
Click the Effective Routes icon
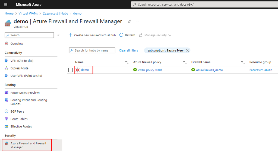point(7,126)
